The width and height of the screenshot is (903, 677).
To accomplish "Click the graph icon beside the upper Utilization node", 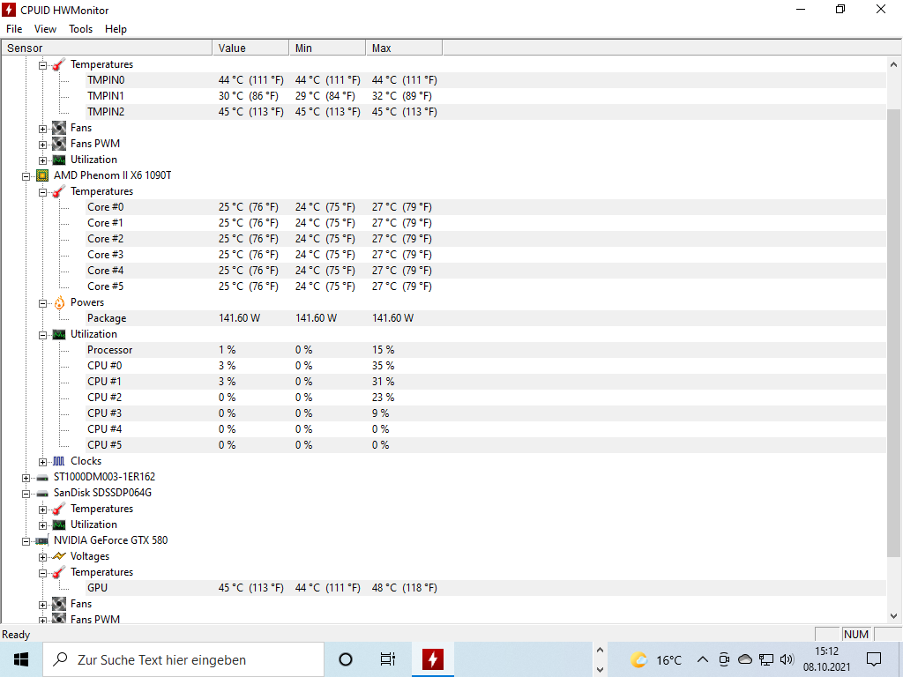I will 59,160.
